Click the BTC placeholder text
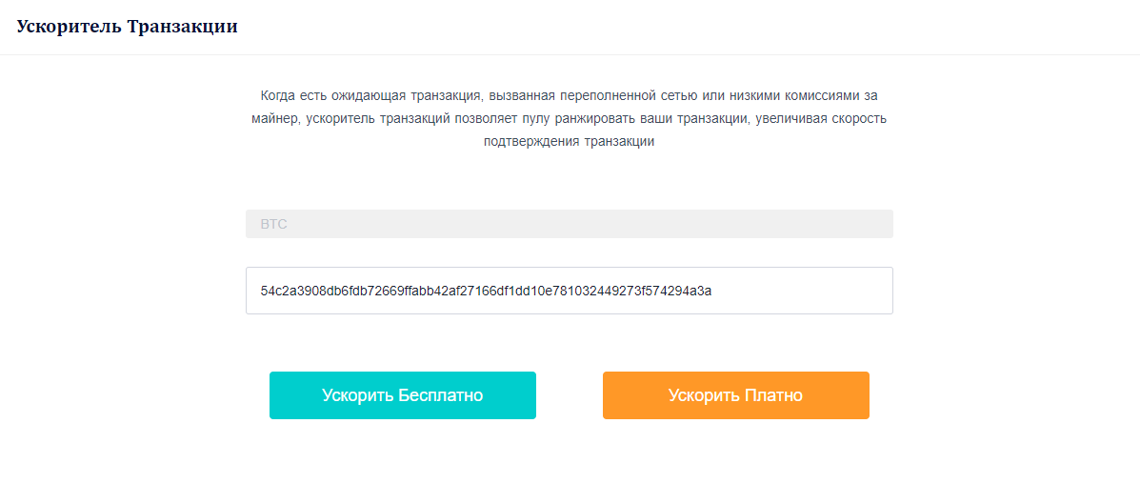1140x504 pixels. tap(274, 224)
